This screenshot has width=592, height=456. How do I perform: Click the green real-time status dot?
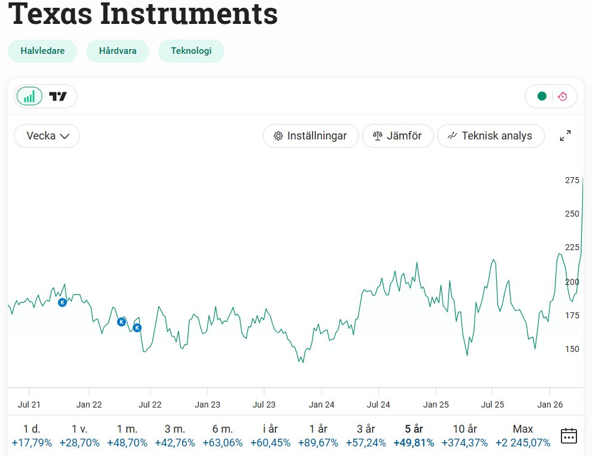click(542, 96)
